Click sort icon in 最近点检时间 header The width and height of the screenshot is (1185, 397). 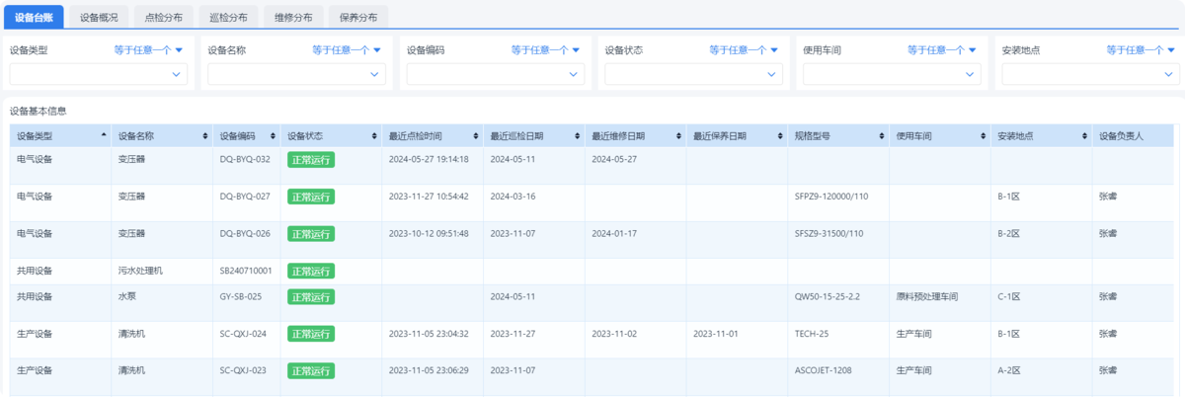tap(476, 135)
